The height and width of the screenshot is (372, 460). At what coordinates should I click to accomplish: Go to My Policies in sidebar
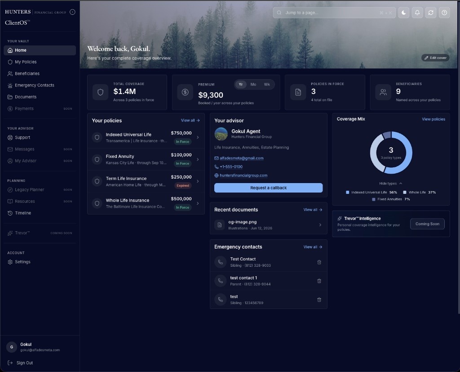(40, 62)
